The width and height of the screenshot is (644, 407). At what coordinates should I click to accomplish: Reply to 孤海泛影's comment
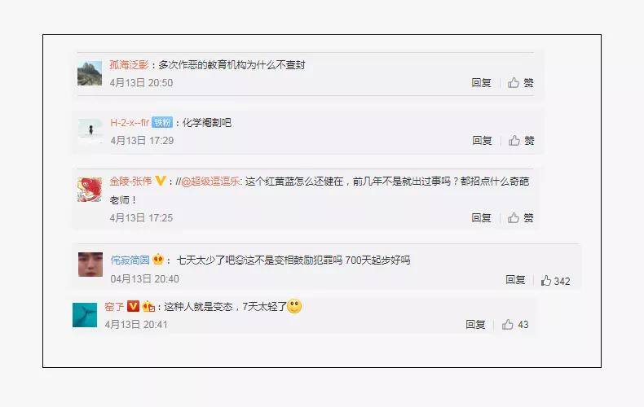[481, 83]
